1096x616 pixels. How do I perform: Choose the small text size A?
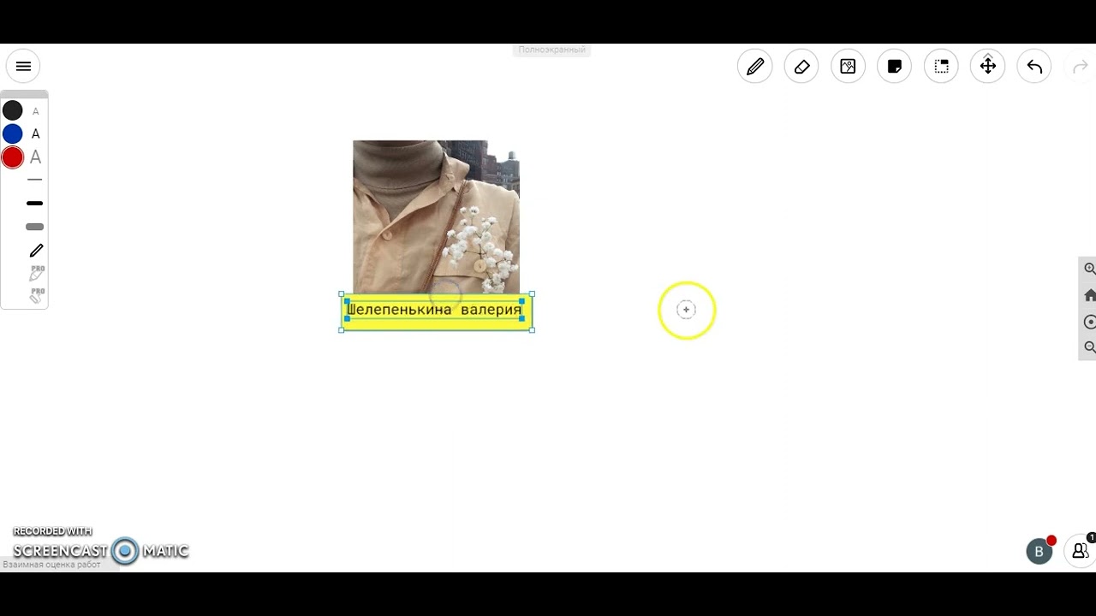(35, 111)
